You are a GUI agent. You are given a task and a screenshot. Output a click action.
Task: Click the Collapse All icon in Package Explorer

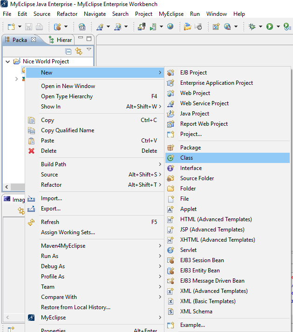[x=68, y=51]
